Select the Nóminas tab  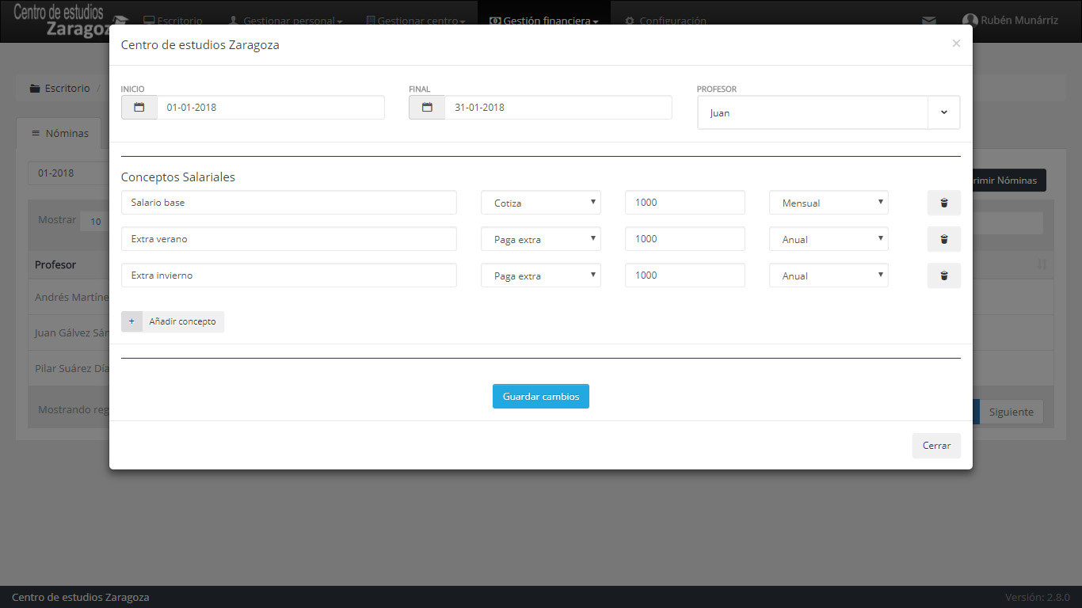click(x=60, y=133)
